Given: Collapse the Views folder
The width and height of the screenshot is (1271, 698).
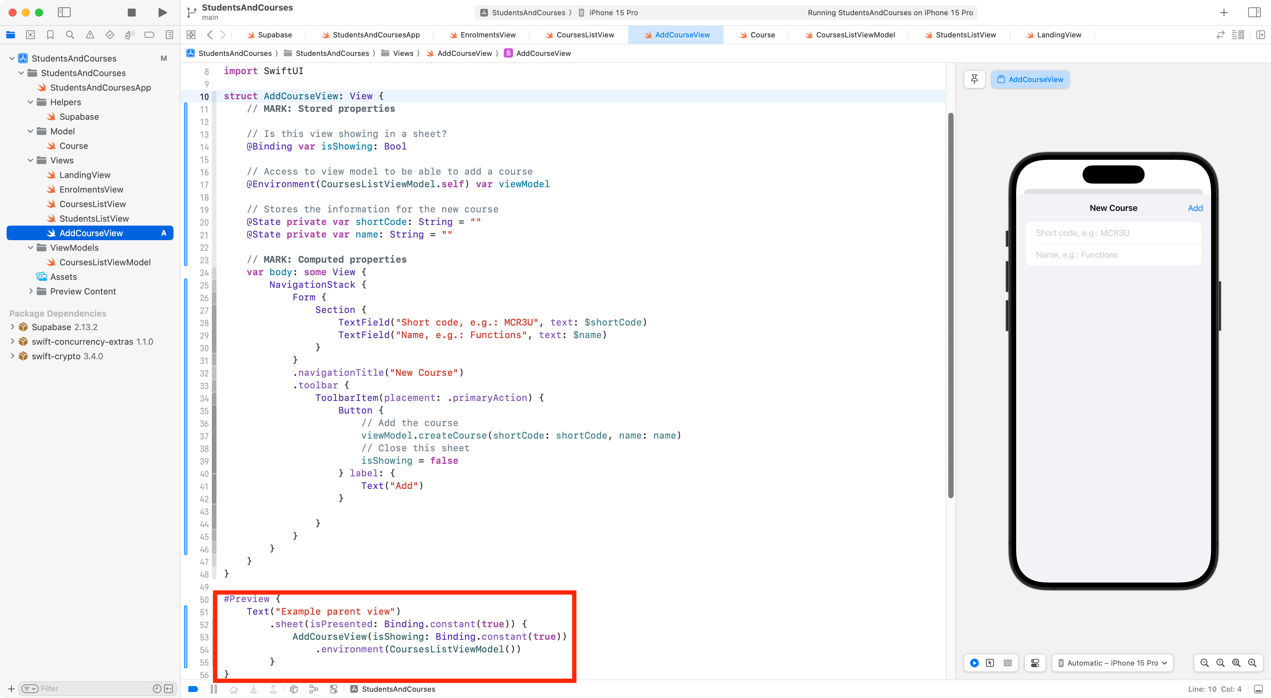Looking at the screenshot, I should click(30, 160).
